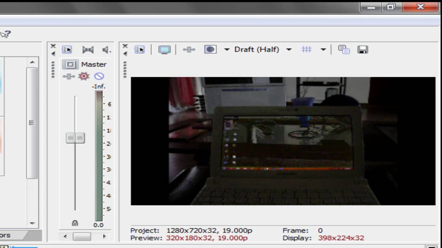Click the Master output level meter
This screenshot has height=248, width=442.
pos(99,156)
